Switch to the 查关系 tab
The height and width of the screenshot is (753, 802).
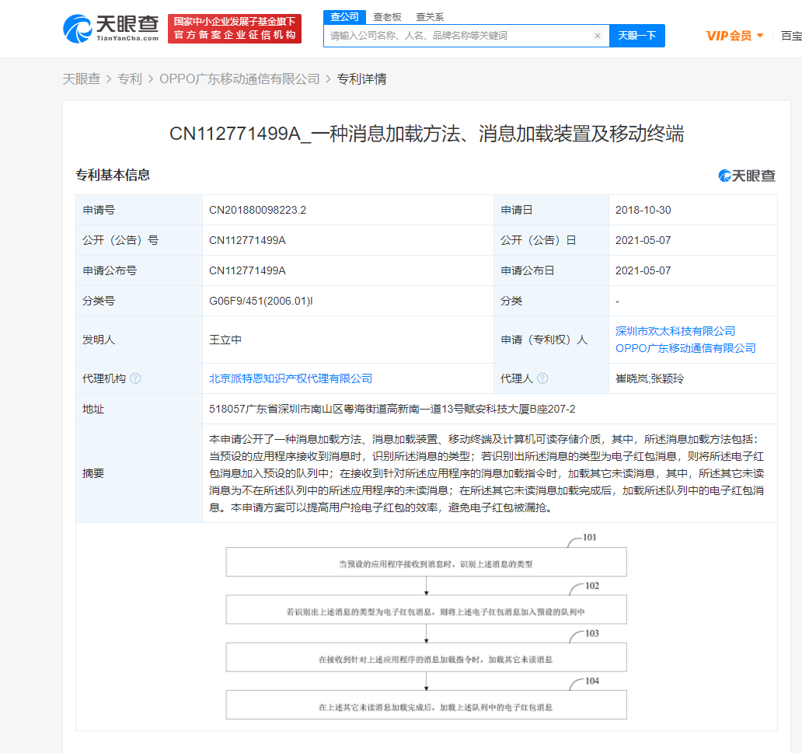430,17
